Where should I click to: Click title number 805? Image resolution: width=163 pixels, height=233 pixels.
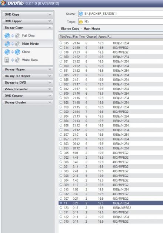coord(66,75)
